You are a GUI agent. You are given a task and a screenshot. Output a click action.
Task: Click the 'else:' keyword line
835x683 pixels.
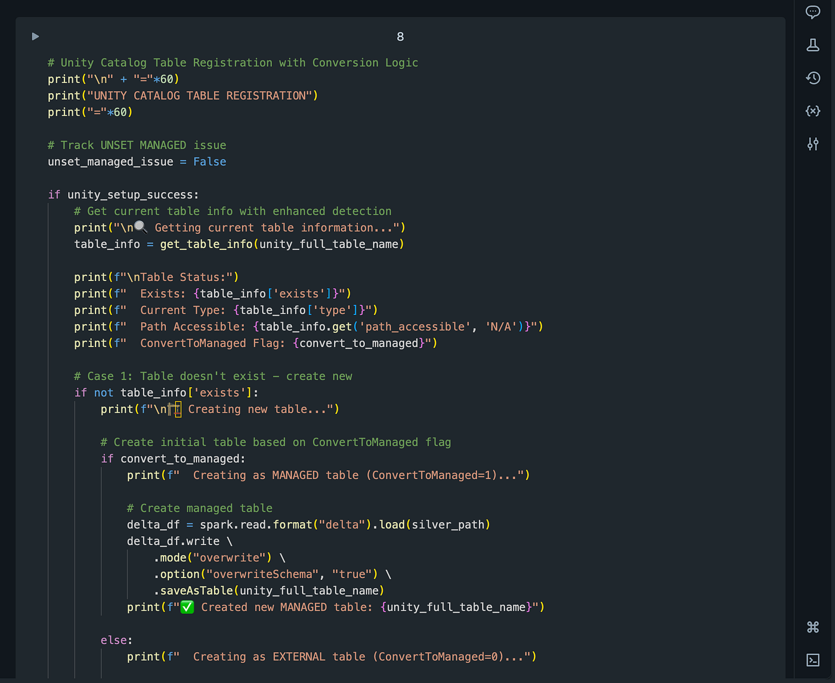tap(117, 640)
